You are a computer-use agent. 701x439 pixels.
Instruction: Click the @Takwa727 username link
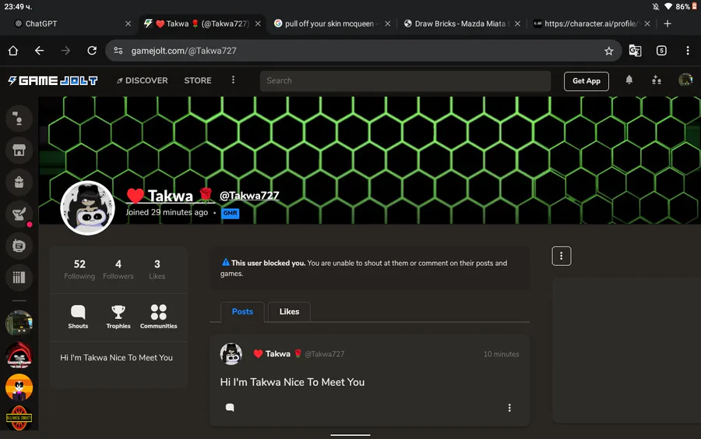coord(249,196)
